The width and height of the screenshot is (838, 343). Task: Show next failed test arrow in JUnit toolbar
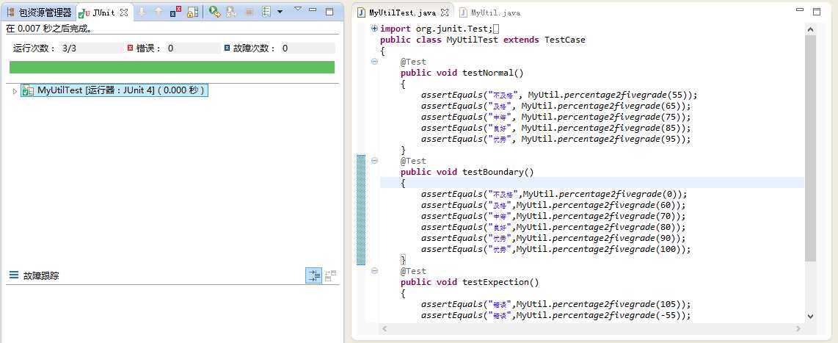point(141,12)
